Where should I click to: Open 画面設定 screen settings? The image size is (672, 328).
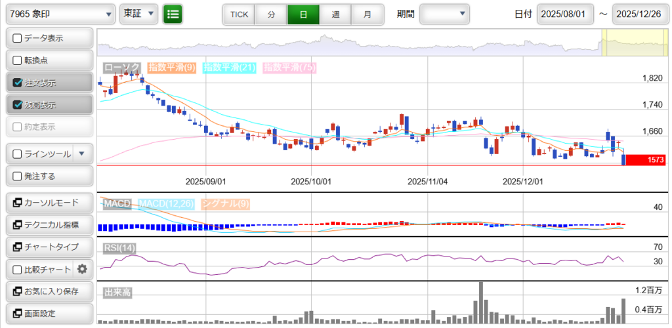click(x=48, y=314)
